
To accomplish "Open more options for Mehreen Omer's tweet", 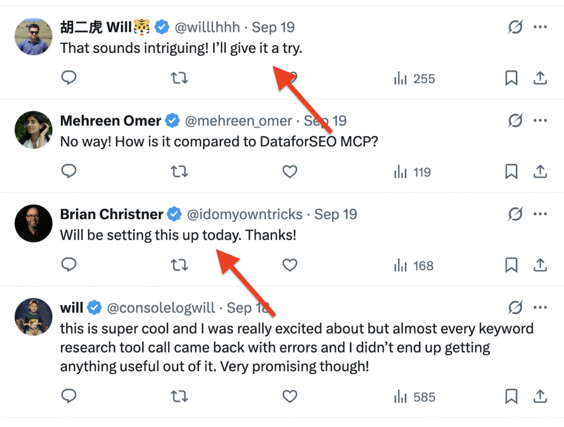I will tap(540, 120).
